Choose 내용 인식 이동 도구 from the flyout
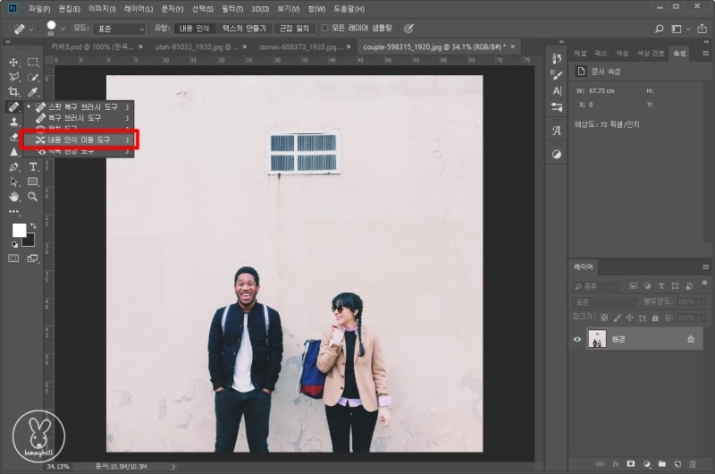The width and height of the screenshot is (715, 474). coord(79,140)
